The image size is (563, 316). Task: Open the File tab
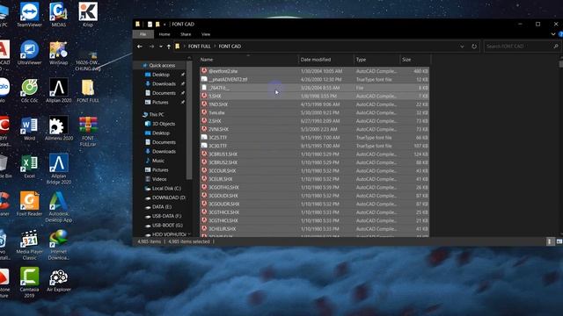tap(143, 34)
